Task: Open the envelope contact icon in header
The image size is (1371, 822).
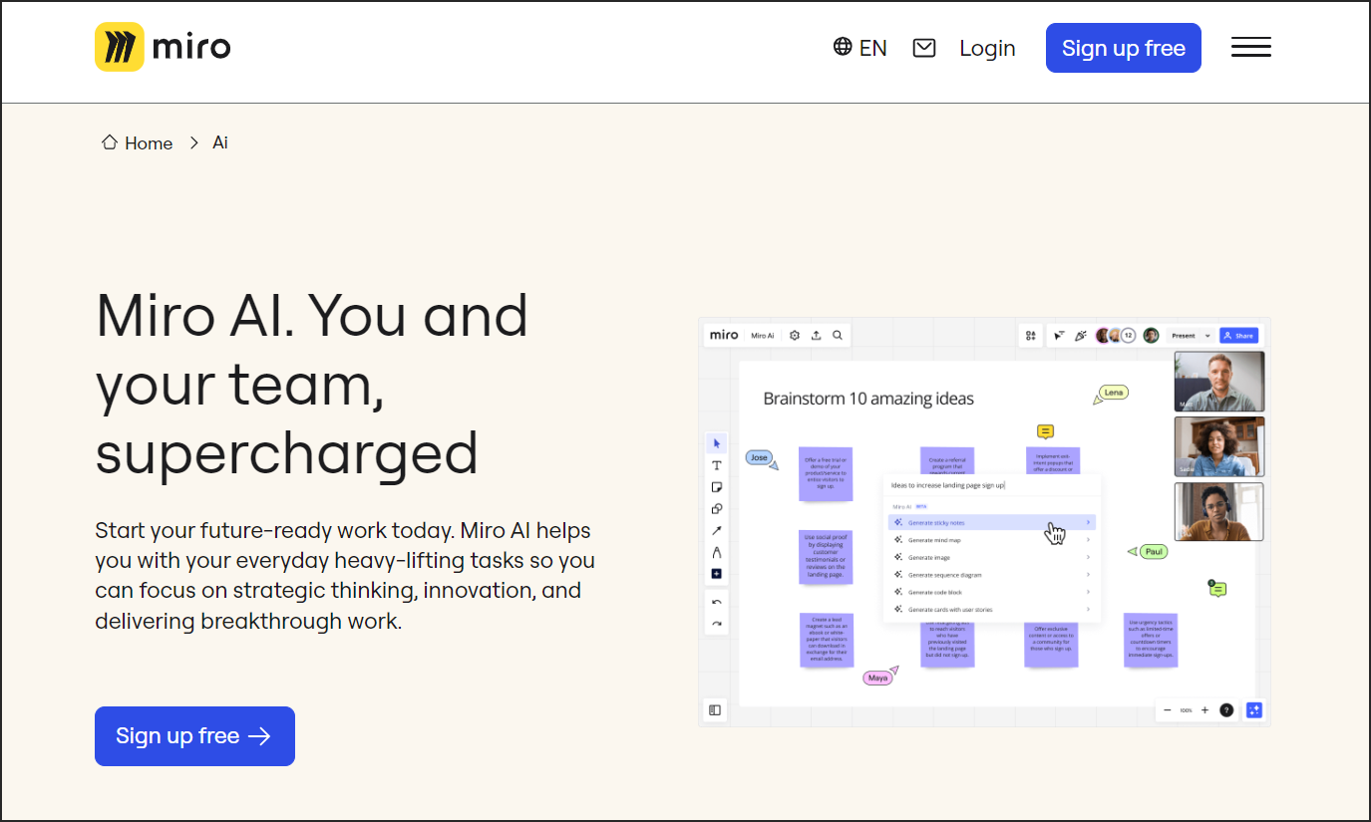Action: (x=924, y=47)
